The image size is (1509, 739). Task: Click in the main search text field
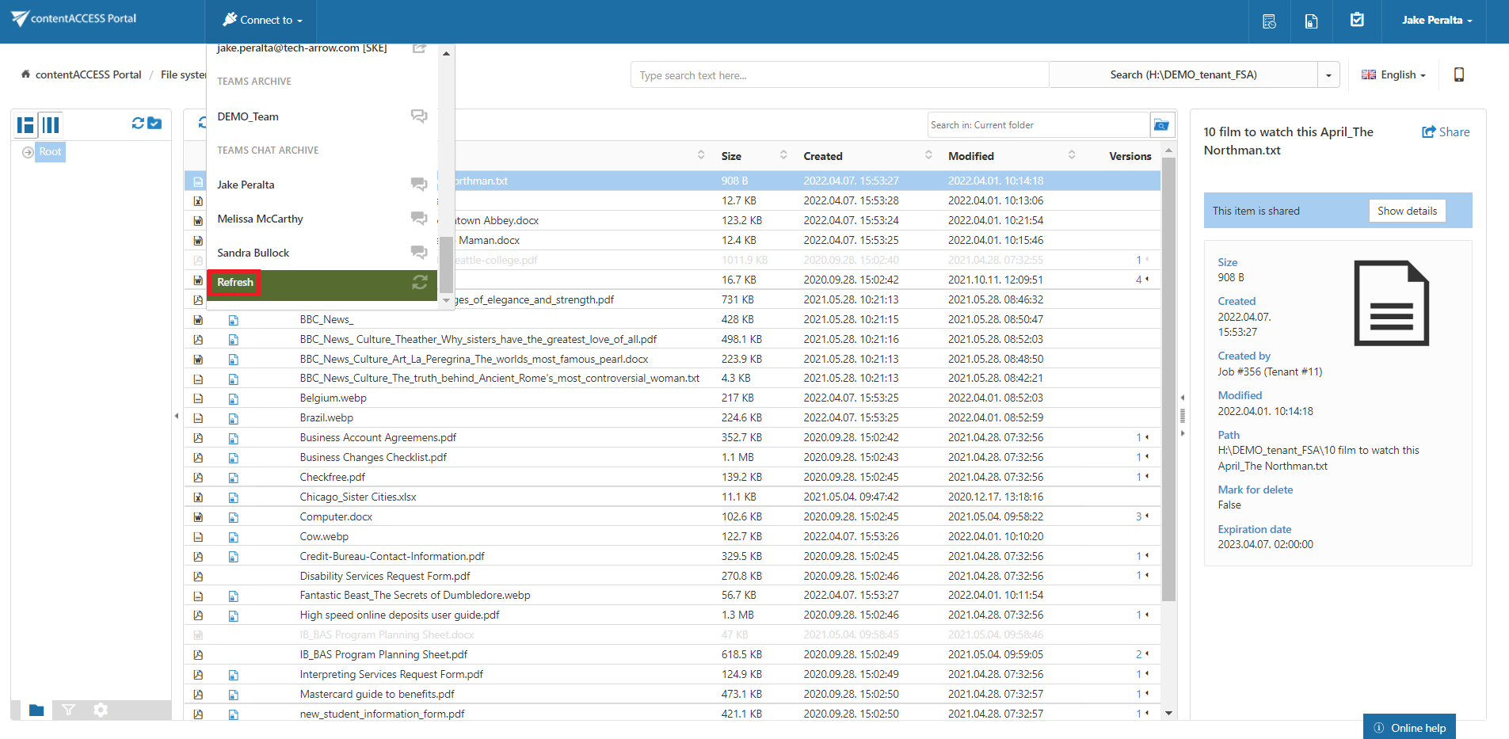(839, 75)
